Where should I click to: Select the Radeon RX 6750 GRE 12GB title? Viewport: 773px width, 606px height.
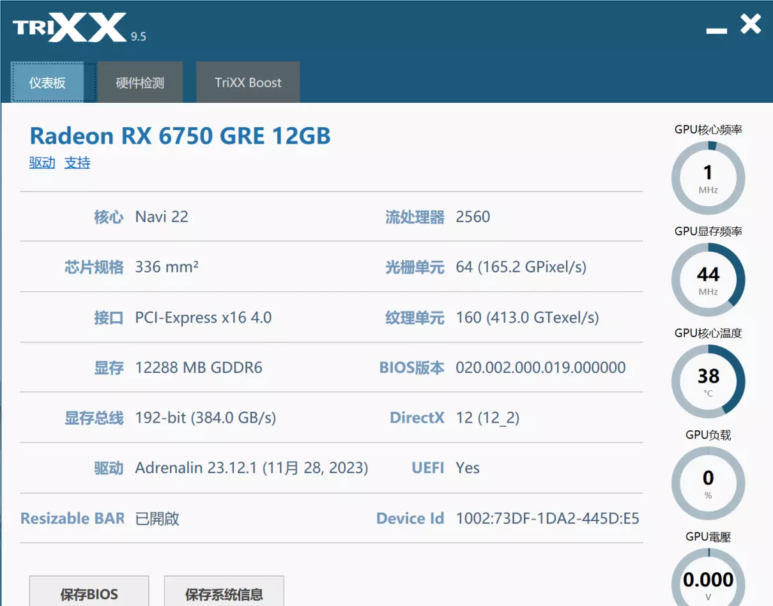point(180,135)
